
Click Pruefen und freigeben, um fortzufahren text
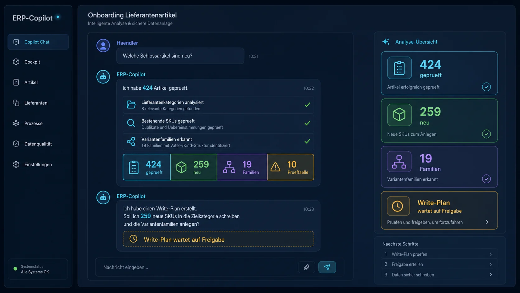(x=425, y=222)
